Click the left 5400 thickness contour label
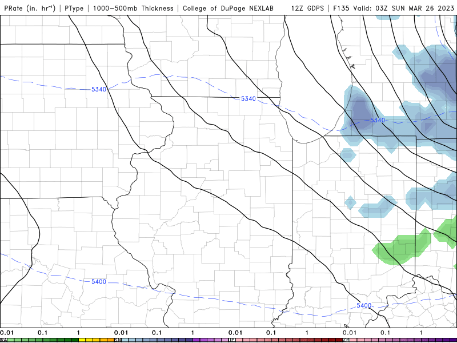 (x=98, y=282)
